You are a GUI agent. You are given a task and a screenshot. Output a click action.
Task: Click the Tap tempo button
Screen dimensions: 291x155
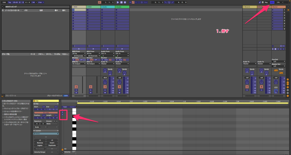pyautogui.click(x=9, y=2)
